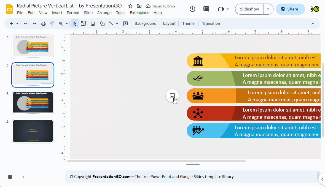Show the side panel arrow
The height and width of the screenshot is (187, 325).
coord(322,179)
